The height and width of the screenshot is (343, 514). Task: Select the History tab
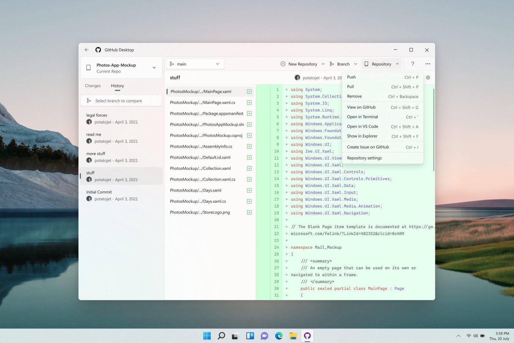click(x=117, y=86)
